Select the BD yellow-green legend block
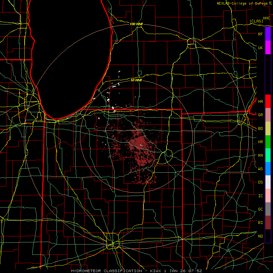Screen dimensions: 273x273 click(268, 128)
